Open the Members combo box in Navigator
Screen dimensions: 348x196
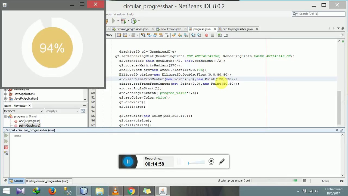pos(23,111)
